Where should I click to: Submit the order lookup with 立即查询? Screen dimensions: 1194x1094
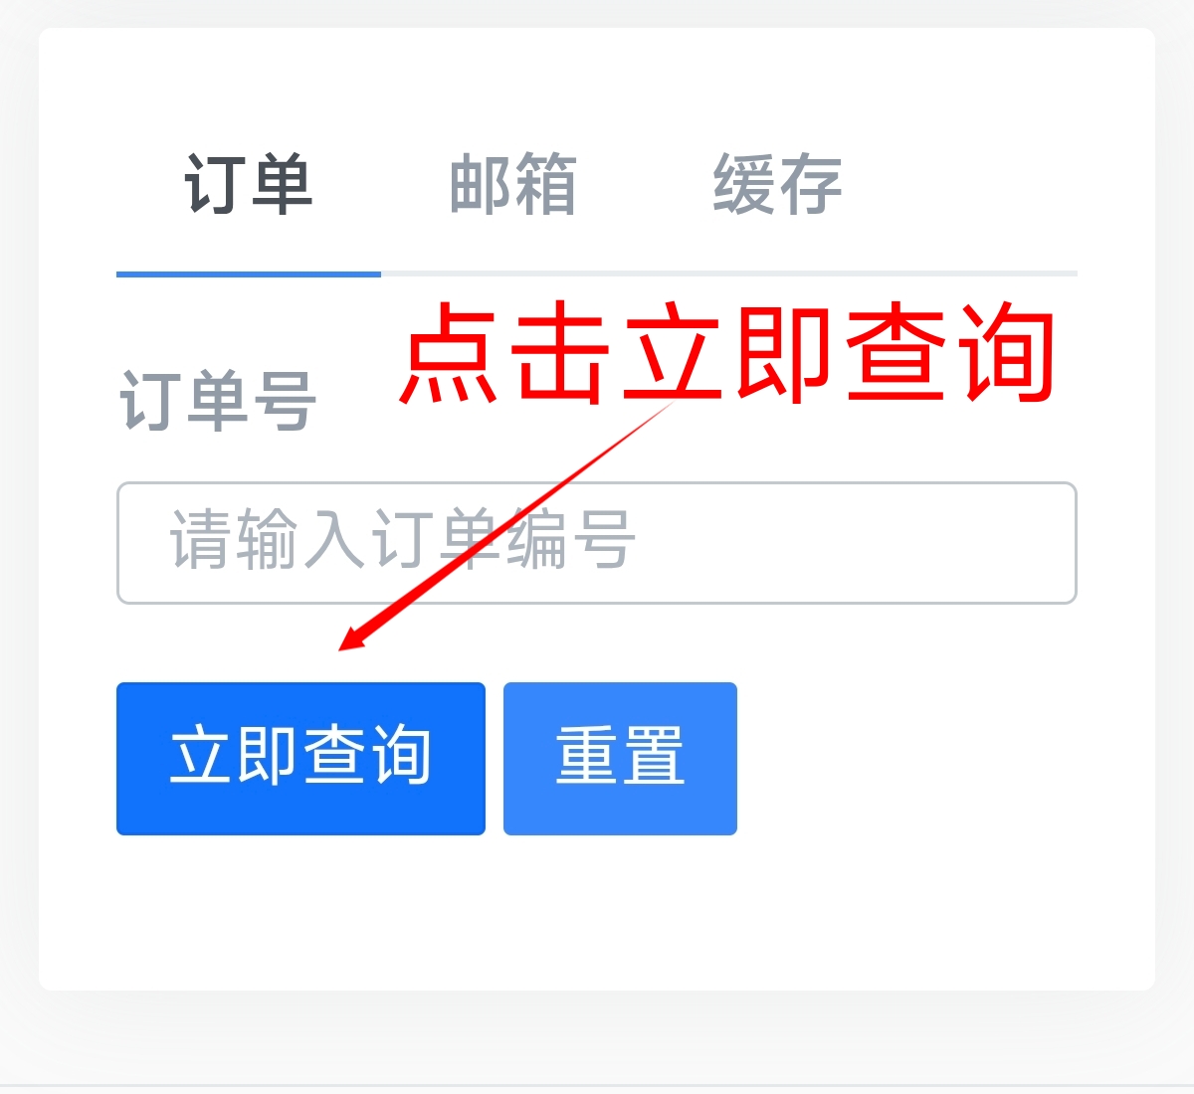click(300, 759)
